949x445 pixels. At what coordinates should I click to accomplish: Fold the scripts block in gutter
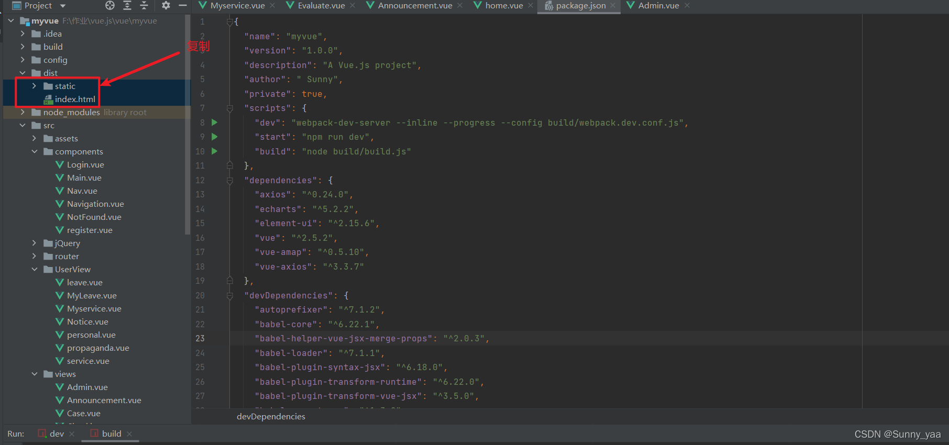click(x=229, y=108)
